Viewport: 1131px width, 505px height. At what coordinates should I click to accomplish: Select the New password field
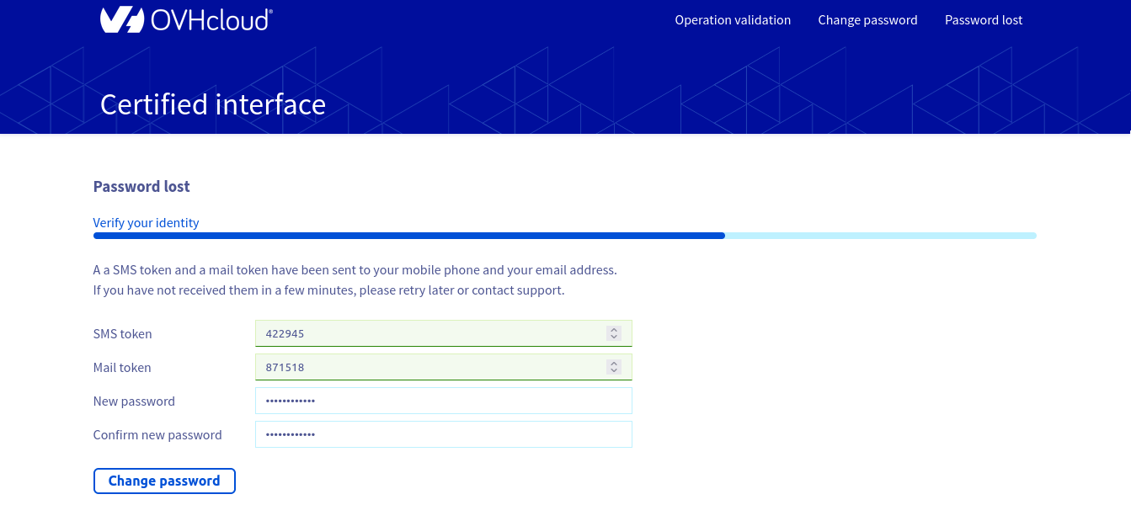(443, 401)
